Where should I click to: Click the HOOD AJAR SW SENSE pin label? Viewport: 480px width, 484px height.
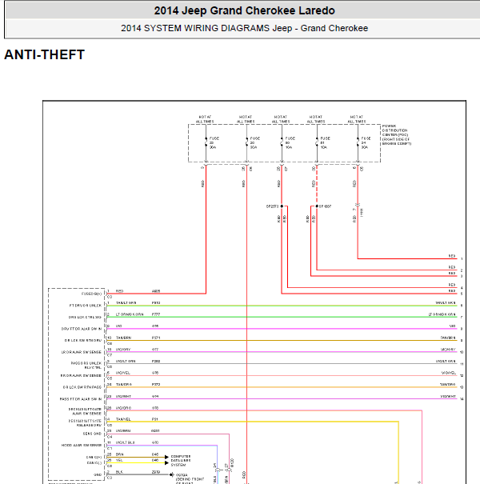click(x=82, y=446)
